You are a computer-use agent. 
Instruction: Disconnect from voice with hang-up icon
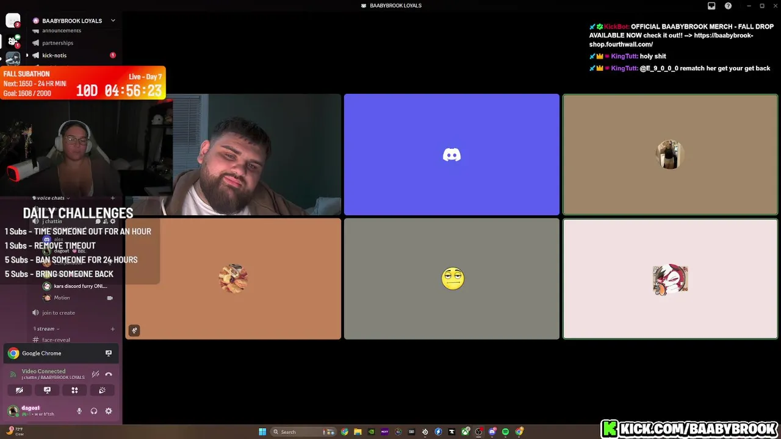click(109, 374)
